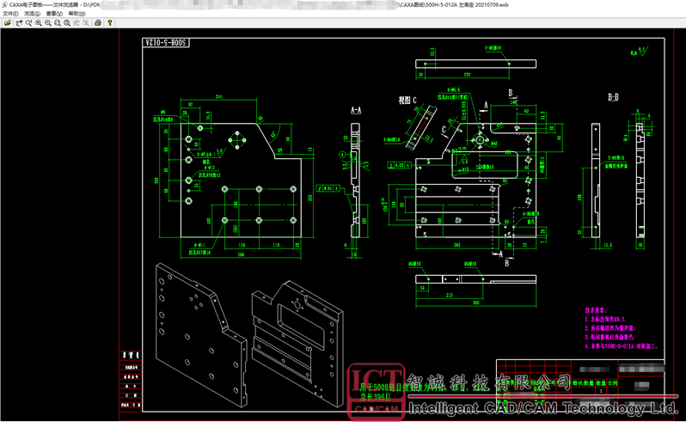Click the Print icon in toolbar
The height and width of the screenshot is (422, 686).
tap(97, 22)
